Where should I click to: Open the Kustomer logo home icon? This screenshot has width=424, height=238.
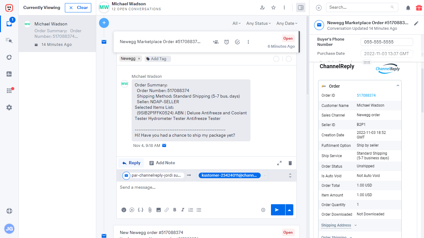coord(9,7)
